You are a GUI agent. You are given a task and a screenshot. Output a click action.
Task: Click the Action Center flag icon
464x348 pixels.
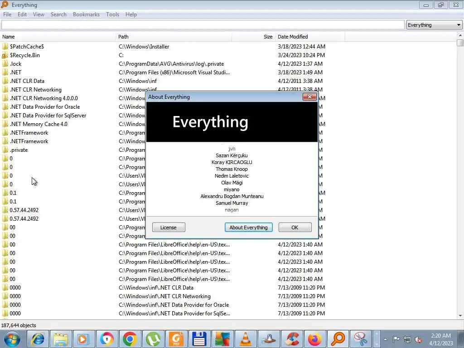pos(396,339)
